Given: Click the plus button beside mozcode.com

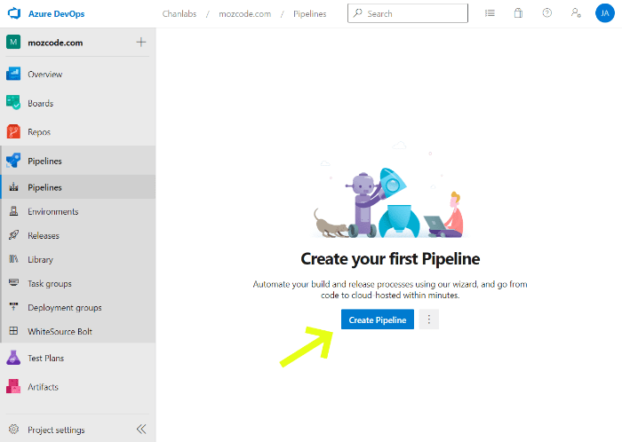Looking at the screenshot, I should click(x=140, y=43).
